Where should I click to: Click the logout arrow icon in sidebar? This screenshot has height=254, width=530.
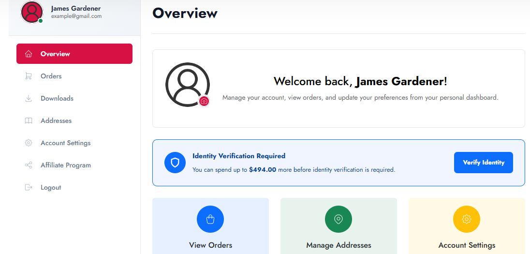pos(29,187)
